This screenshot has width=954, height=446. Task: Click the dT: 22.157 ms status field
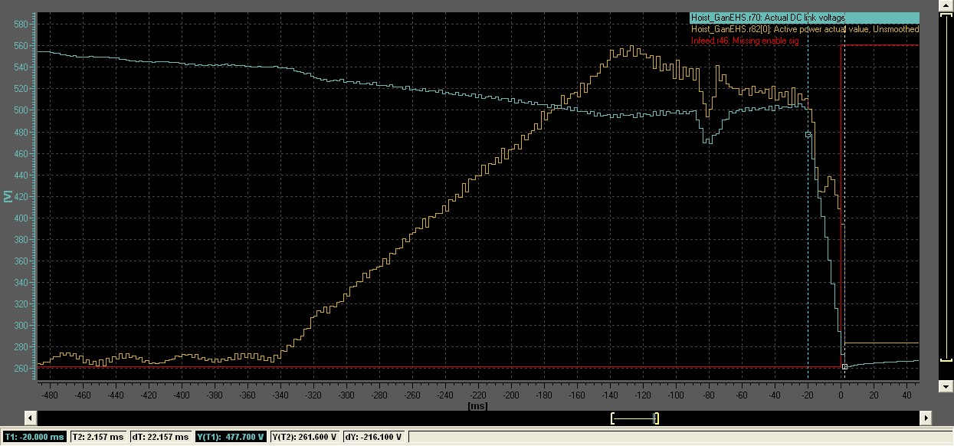(159, 437)
